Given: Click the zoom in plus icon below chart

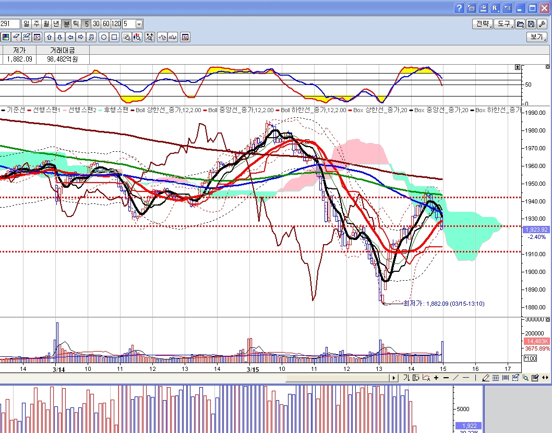Looking at the screenshot, I should (x=436, y=378).
